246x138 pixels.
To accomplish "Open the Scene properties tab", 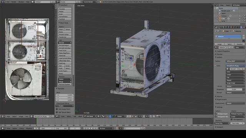I will pyautogui.click(x=226, y=27).
